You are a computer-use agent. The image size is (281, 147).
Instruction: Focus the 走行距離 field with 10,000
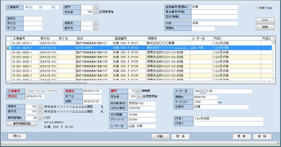click(x=142, y=115)
